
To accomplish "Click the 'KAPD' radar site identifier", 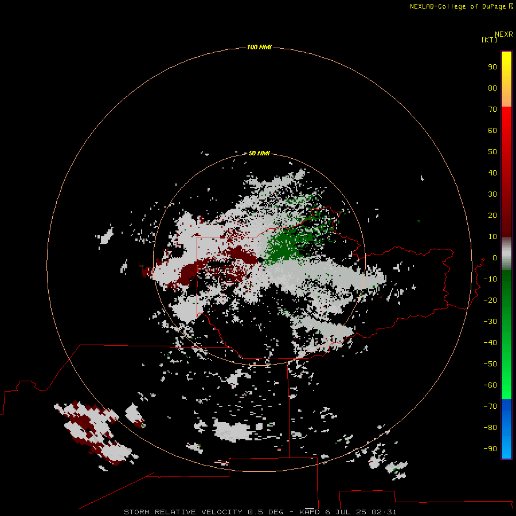I will [x=310, y=512].
